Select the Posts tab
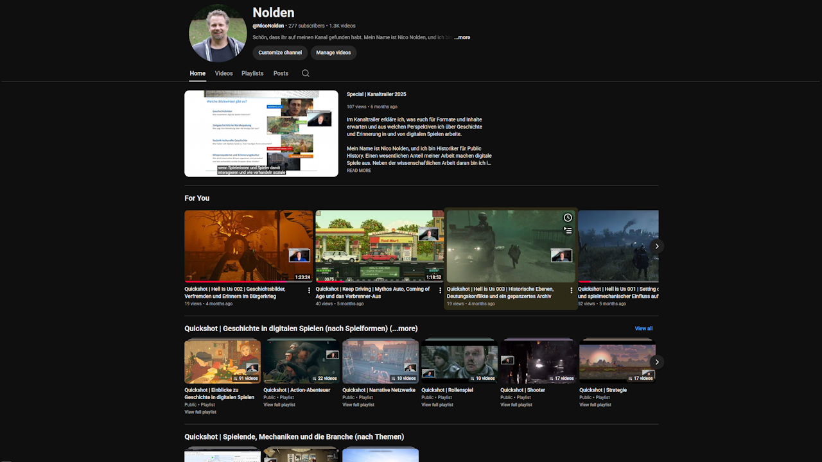Viewport: 822px width, 462px height. [281, 73]
